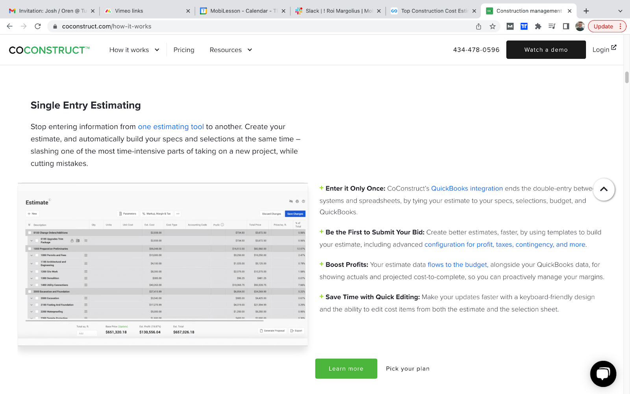Follow the flows to the budget link
Image resolution: width=630 pixels, height=394 pixels.
(x=457, y=265)
